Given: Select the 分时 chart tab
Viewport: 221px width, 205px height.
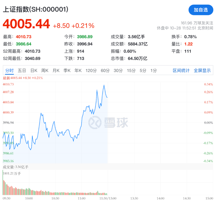Looking at the screenshot, I should click(x=9, y=70).
